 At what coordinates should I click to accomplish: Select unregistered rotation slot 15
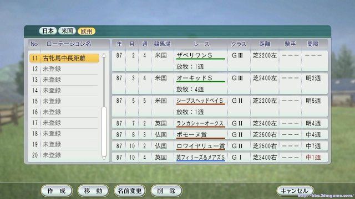point(64,101)
